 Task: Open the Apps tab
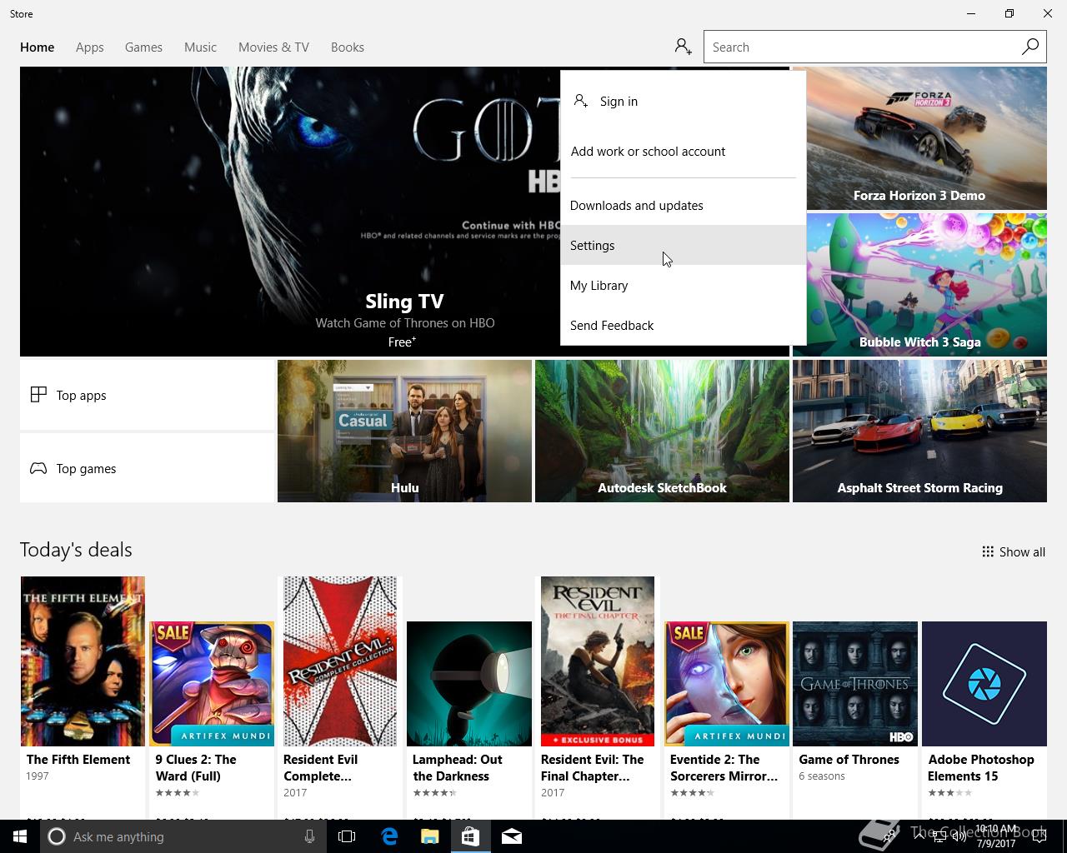pyautogui.click(x=90, y=47)
